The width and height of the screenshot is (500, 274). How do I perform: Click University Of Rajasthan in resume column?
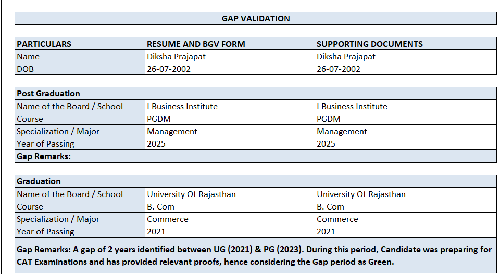[x=191, y=194]
